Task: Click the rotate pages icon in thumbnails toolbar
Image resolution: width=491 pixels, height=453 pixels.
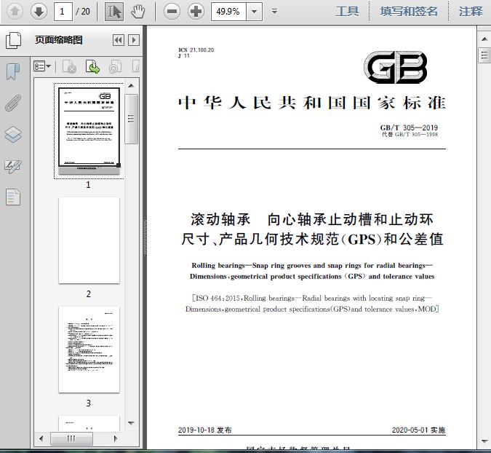Action: click(x=115, y=66)
